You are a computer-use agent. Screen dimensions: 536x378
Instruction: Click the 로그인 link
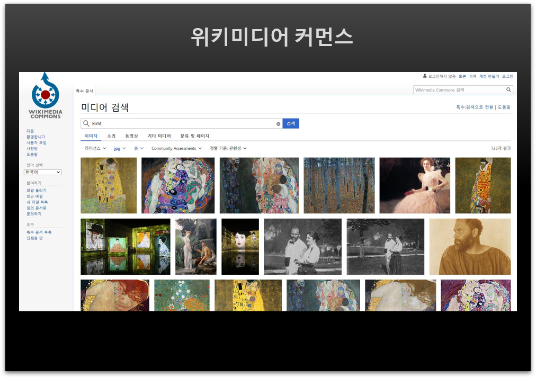pyautogui.click(x=507, y=77)
